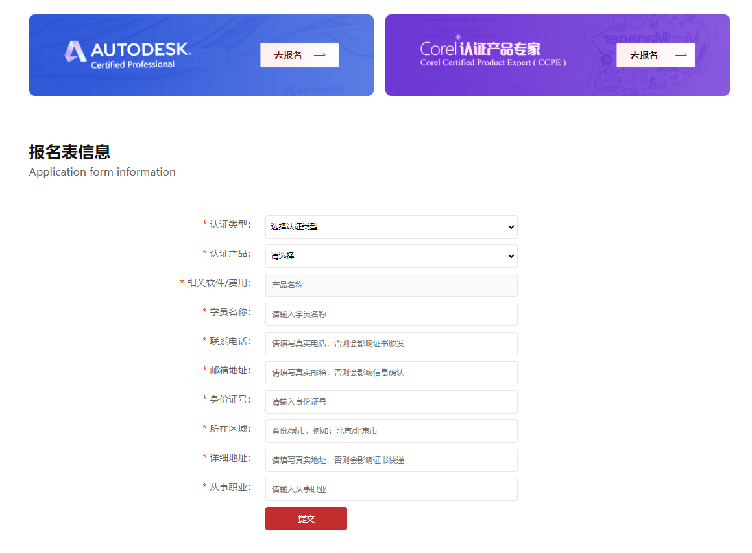The height and width of the screenshot is (553, 752).
Task: Focus the 学员名称 input field
Action: [391, 314]
